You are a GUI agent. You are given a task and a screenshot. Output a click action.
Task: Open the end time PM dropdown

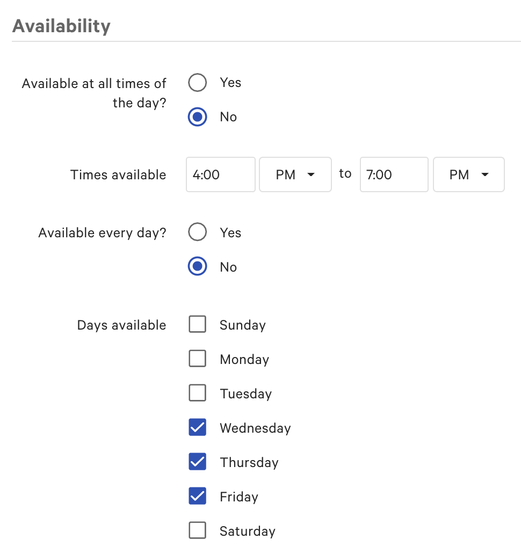[x=468, y=174]
